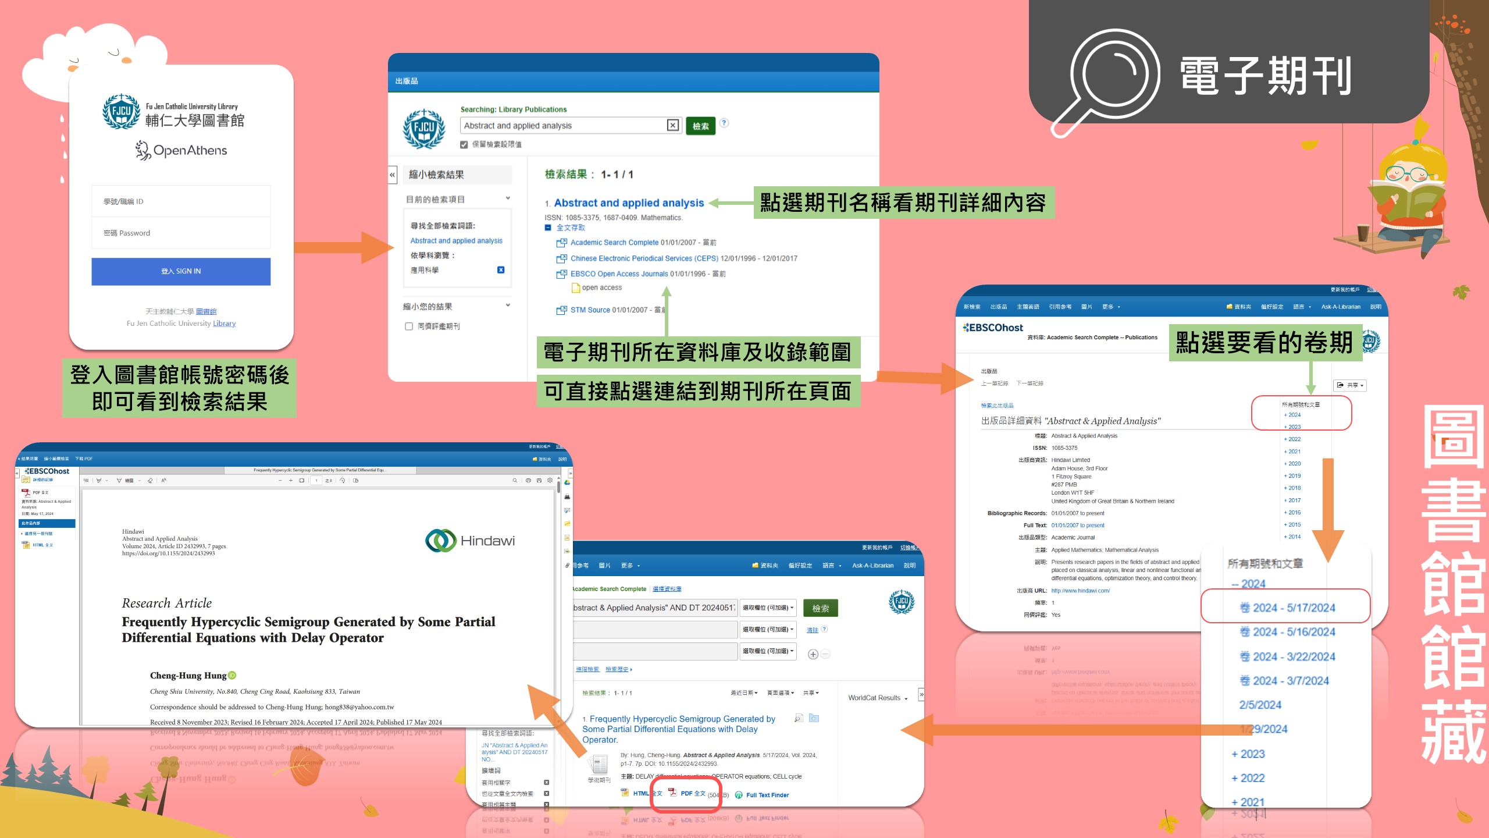Click the 登入 SIGN IN button

[x=181, y=272]
